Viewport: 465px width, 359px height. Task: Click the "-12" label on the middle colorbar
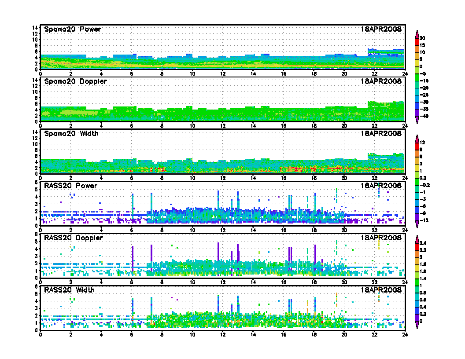pyautogui.click(x=424, y=220)
